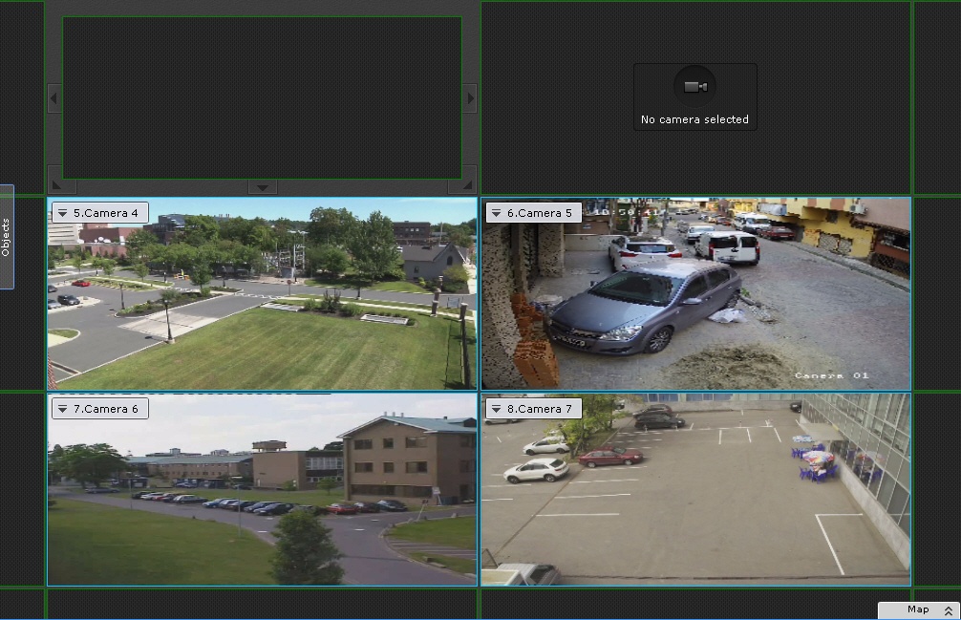Click the No camera selected label

tap(694, 120)
